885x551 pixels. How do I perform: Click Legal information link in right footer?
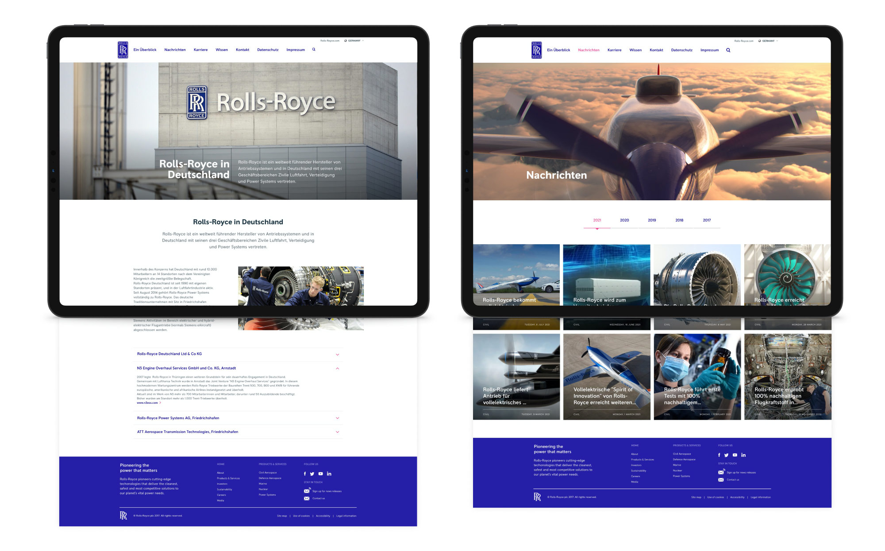tap(760, 497)
